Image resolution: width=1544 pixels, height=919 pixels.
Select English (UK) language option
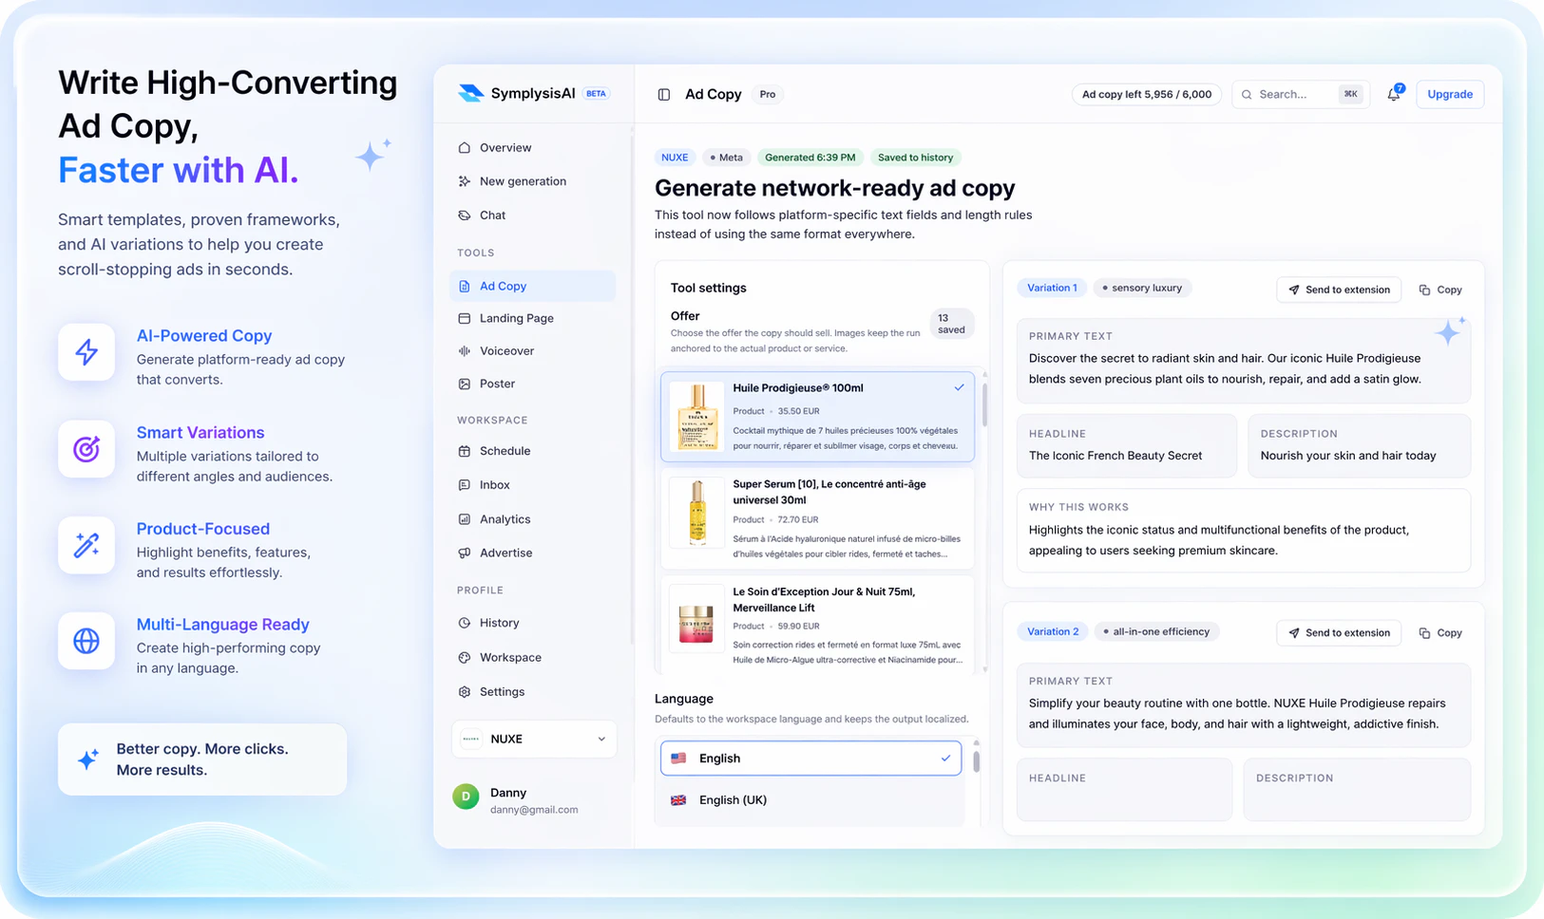[810, 800]
